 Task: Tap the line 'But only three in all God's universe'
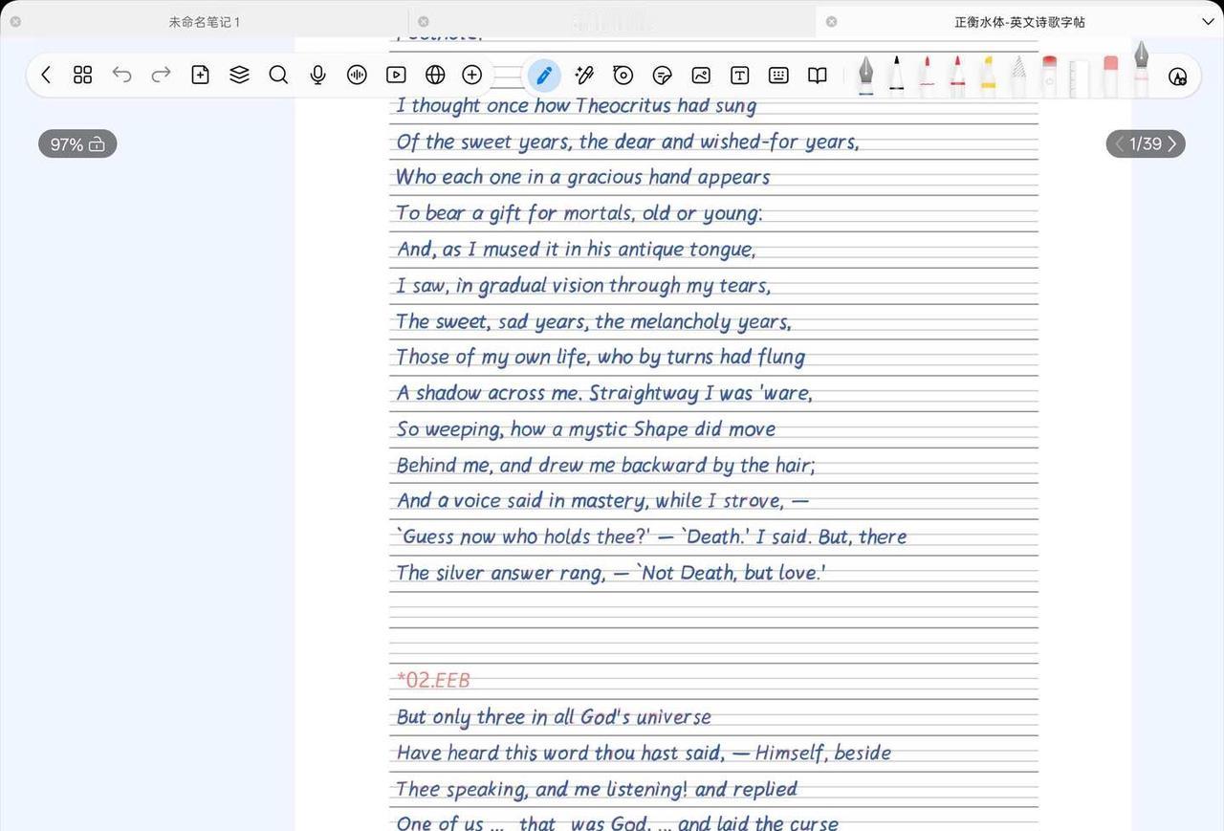click(554, 716)
